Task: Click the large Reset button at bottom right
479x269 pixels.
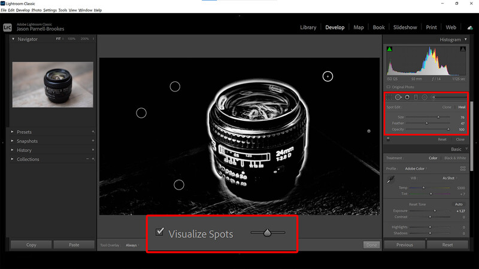Action: [x=447, y=244]
